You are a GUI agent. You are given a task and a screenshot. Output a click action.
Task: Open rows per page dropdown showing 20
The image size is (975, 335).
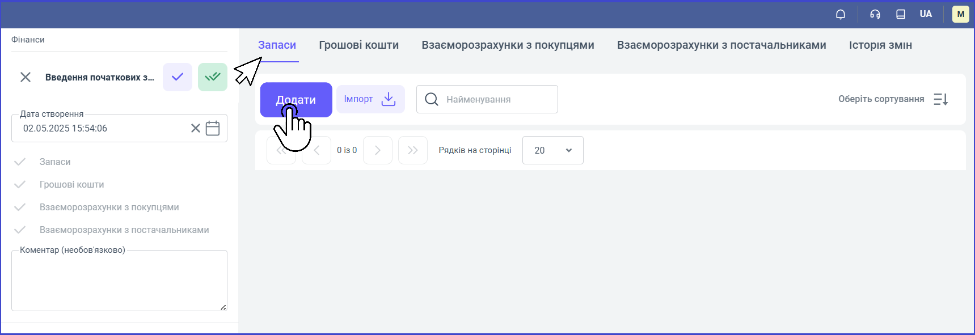click(553, 150)
